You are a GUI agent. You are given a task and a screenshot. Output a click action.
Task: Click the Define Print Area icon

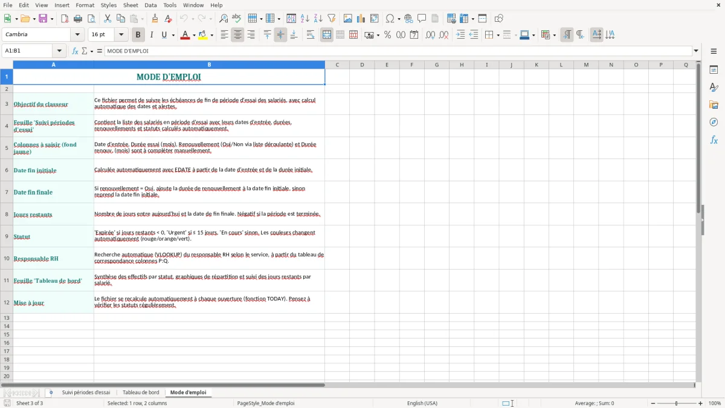451,19
